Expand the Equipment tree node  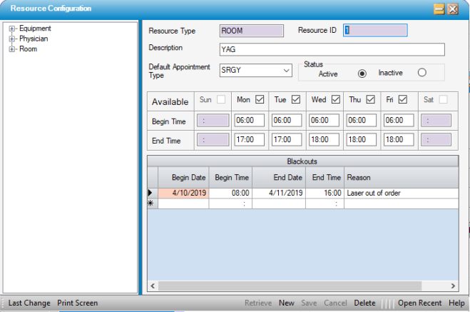12,29
